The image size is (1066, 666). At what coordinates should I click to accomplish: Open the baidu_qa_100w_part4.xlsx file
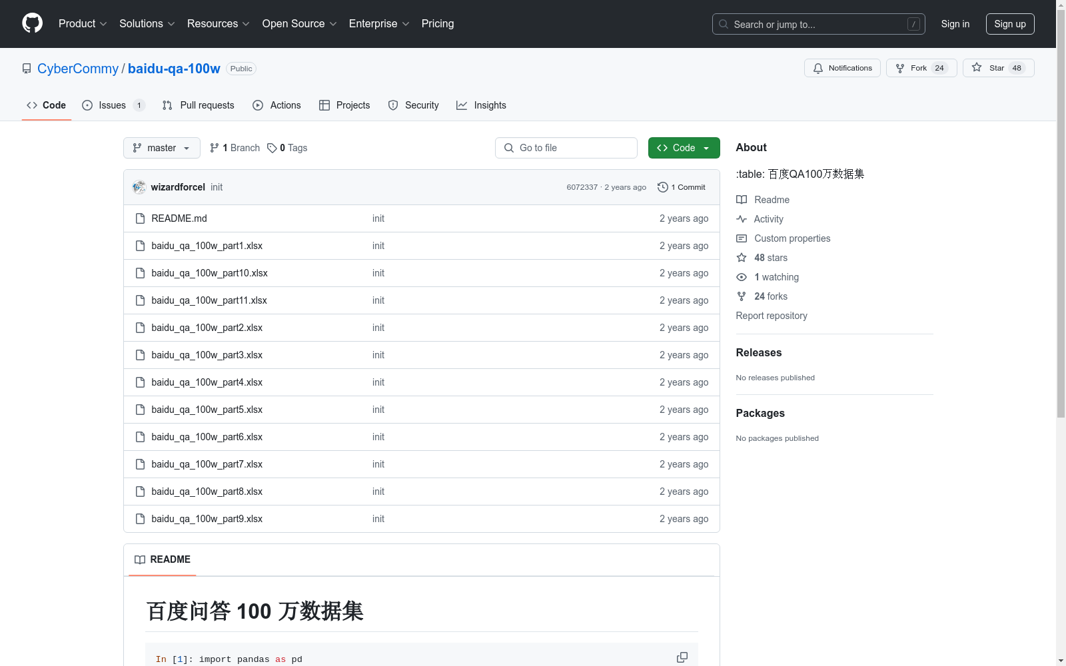(x=207, y=382)
